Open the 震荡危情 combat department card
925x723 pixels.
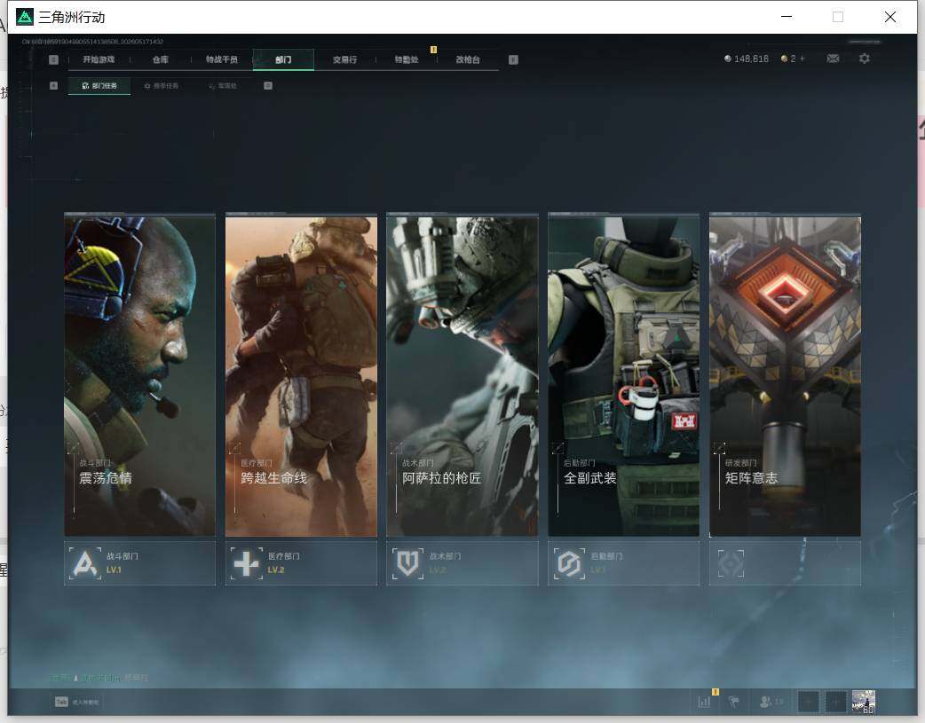tap(139, 375)
